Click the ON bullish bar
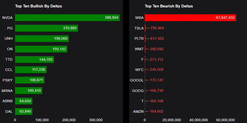 click(41, 49)
